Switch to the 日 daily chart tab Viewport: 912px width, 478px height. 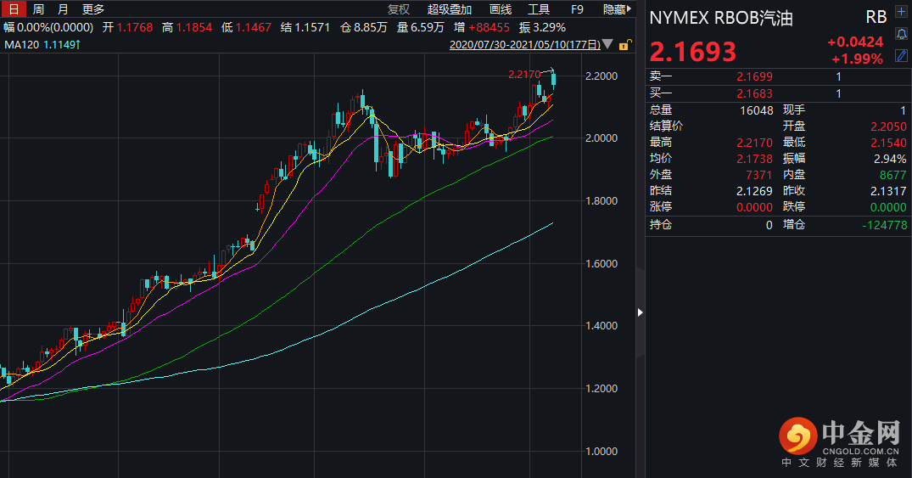point(14,8)
